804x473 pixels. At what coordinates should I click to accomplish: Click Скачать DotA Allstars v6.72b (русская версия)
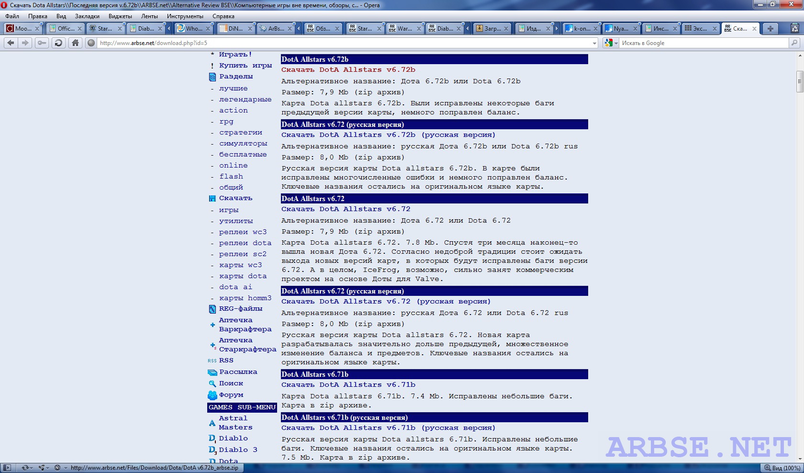pyautogui.click(x=388, y=135)
